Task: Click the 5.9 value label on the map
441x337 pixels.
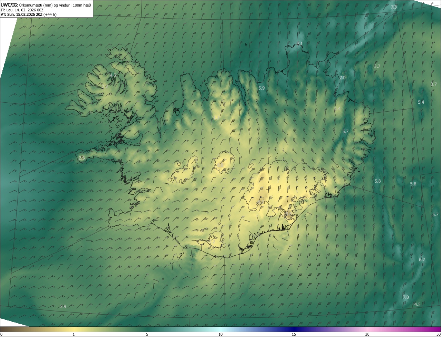Action: pos(261,88)
